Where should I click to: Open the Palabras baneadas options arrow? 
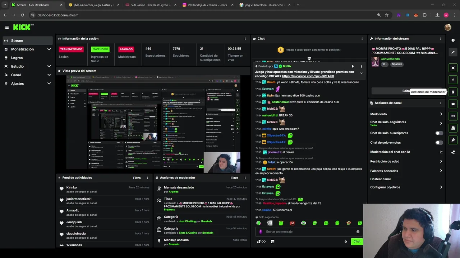point(441,171)
